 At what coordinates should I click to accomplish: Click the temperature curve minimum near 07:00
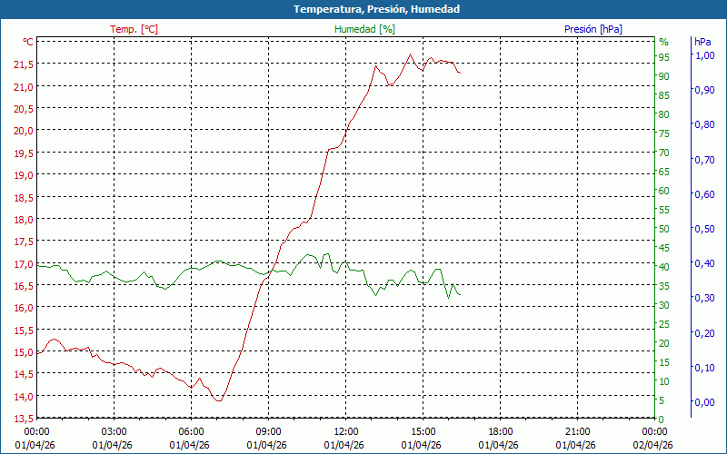(219, 400)
